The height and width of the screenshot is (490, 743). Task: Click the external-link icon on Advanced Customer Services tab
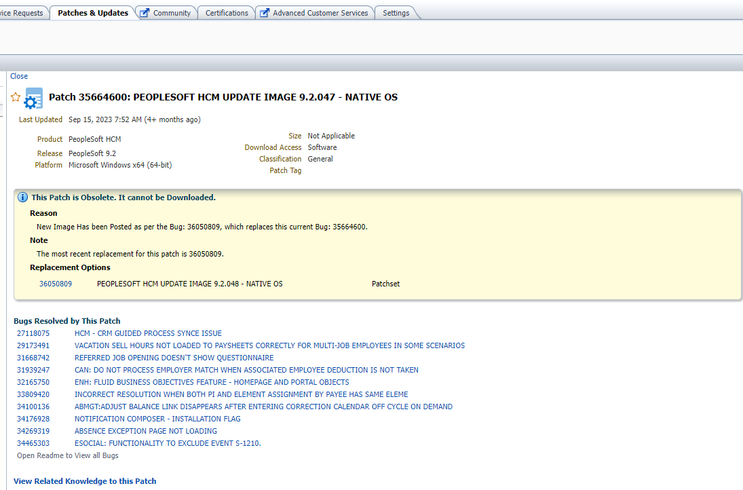tap(263, 12)
